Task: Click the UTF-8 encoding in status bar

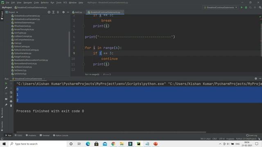Action: click(x=221, y=139)
